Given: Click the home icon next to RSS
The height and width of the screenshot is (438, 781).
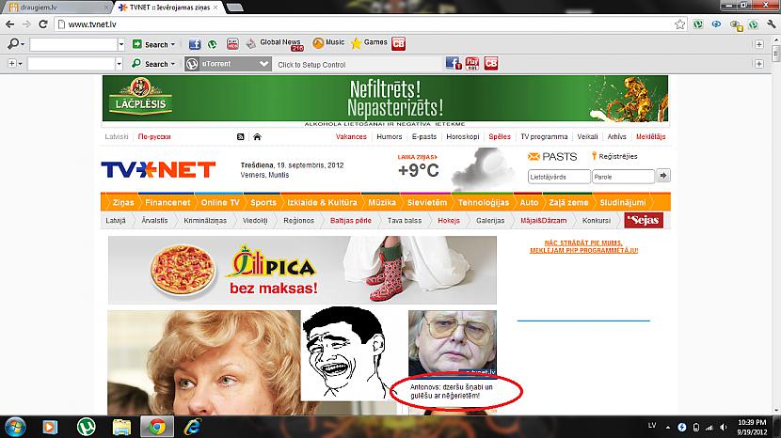Looking at the screenshot, I should coord(257,137).
